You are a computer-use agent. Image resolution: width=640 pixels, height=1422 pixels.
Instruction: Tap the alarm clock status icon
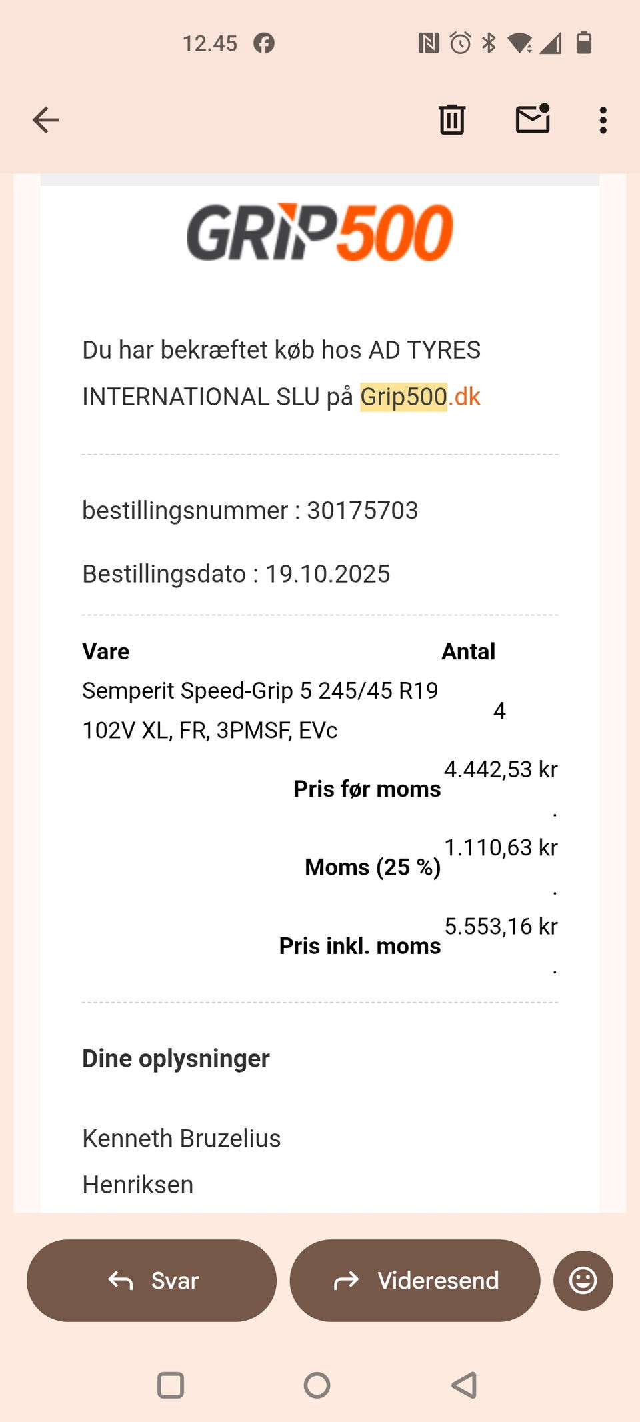point(460,43)
